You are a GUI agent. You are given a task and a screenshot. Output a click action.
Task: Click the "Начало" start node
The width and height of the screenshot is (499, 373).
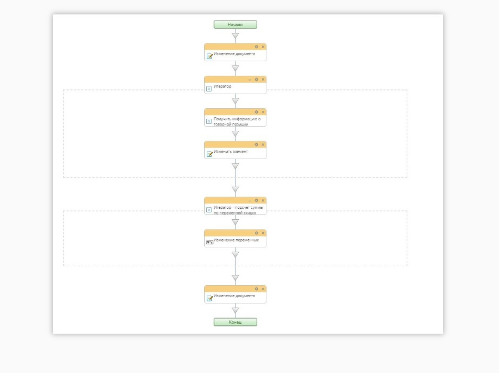pyautogui.click(x=235, y=25)
